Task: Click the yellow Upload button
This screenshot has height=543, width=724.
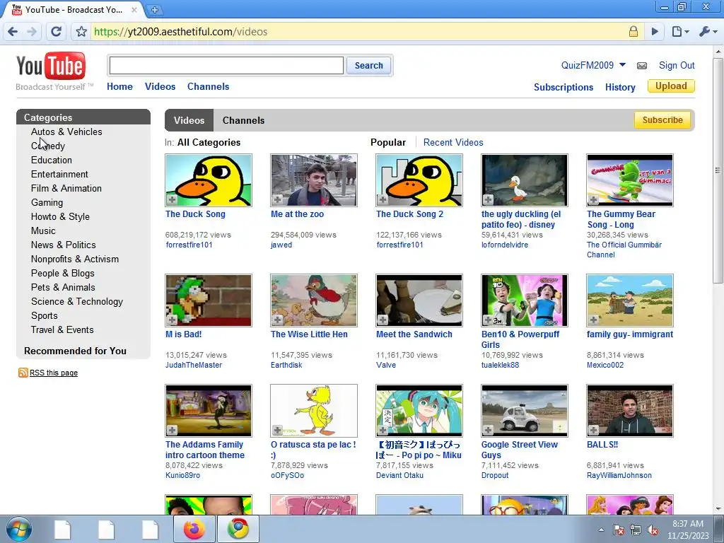Action: pos(671,86)
